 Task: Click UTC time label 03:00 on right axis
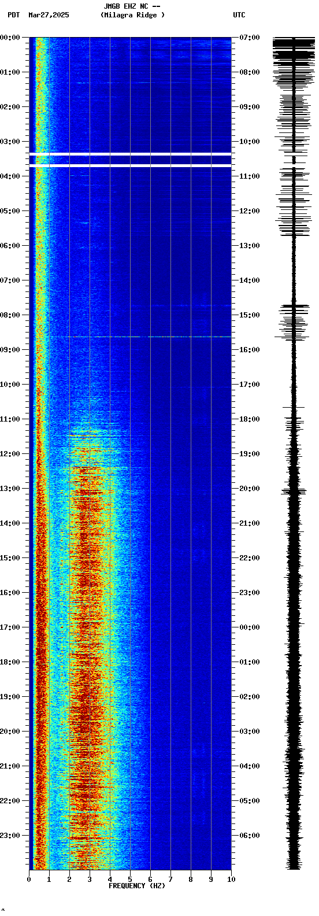(250, 732)
